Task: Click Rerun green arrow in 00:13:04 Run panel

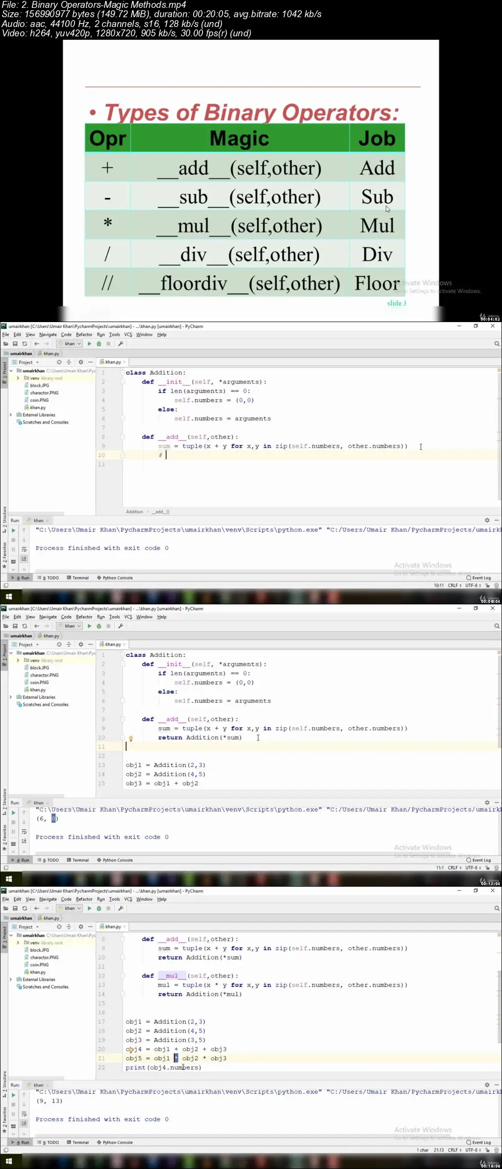Action: [13, 813]
